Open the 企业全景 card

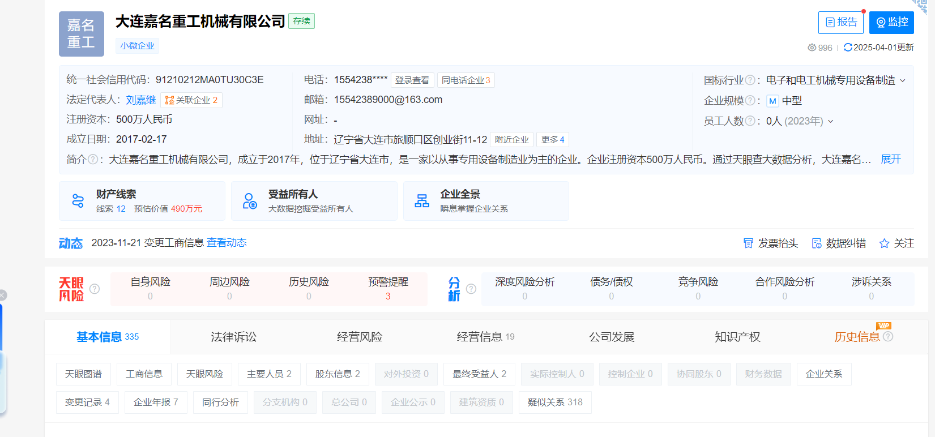pyautogui.click(x=486, y=201)
